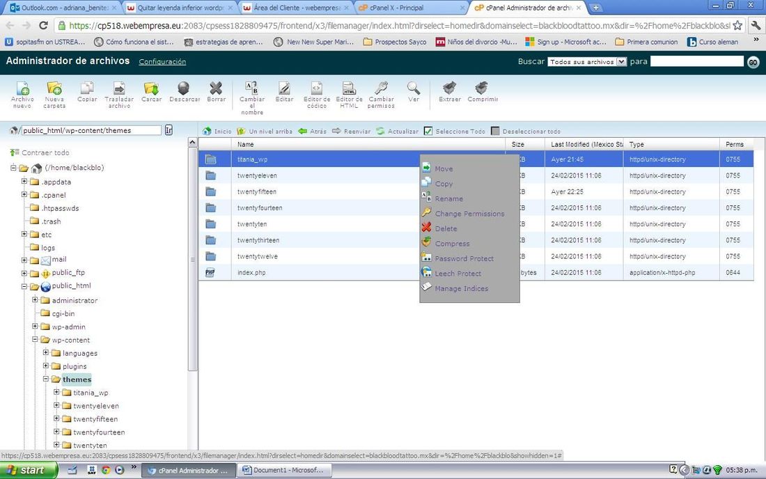Open Document1 - Microsoft Word from taskbar
This screenshot has height=479, width=766.
(x=284, y=470)
